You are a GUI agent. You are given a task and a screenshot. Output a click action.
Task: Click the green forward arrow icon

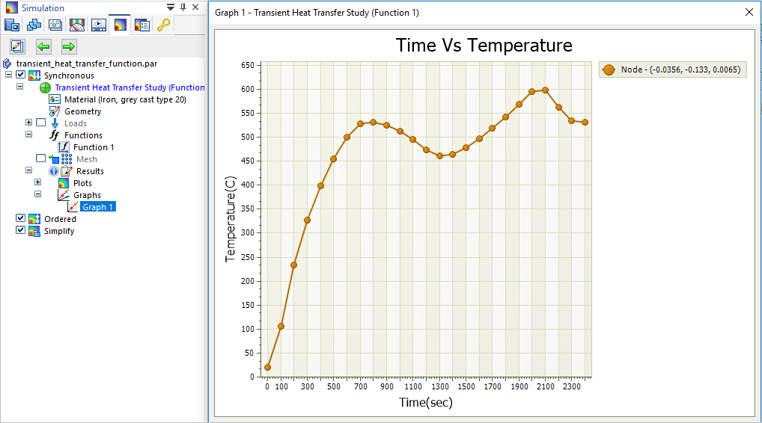coord(69,46)
